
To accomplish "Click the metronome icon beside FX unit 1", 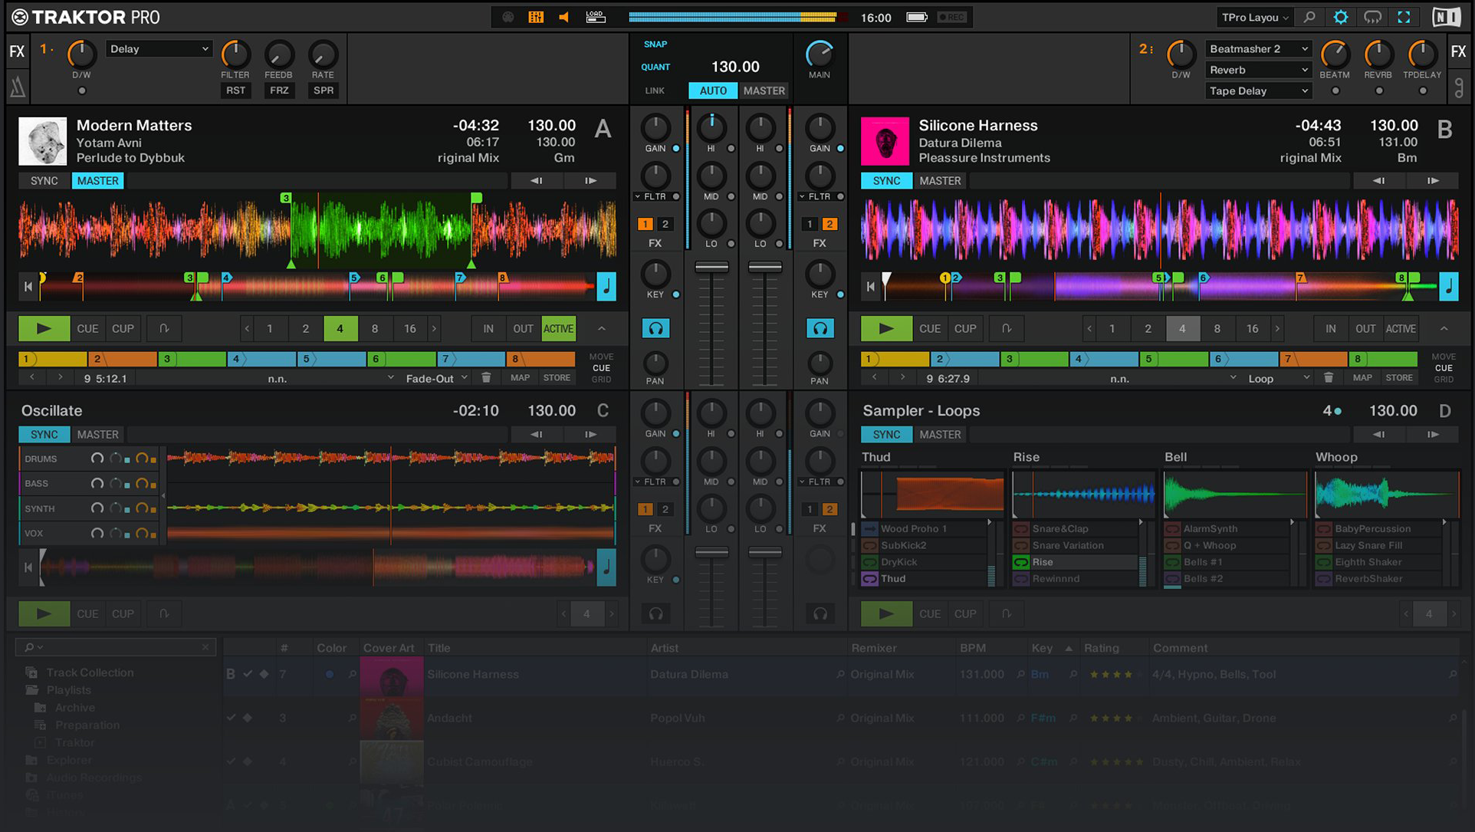I will [x=17, y=88].
